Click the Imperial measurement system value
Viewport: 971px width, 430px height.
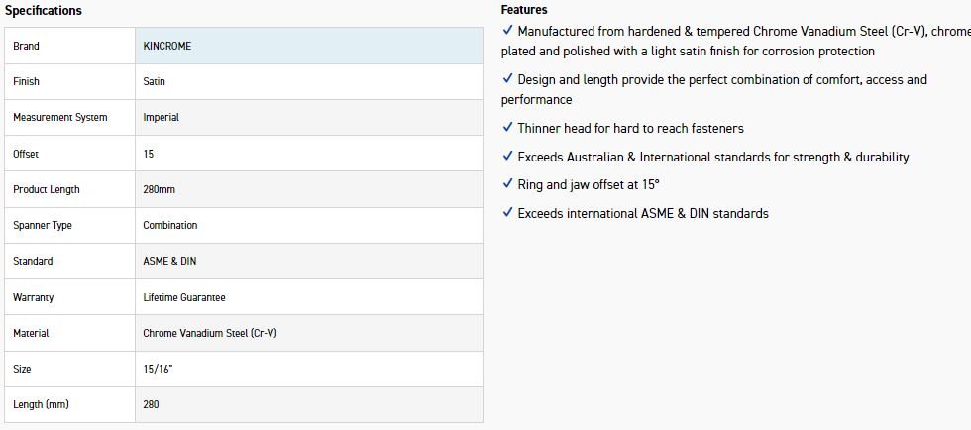[x=162, y=118]
